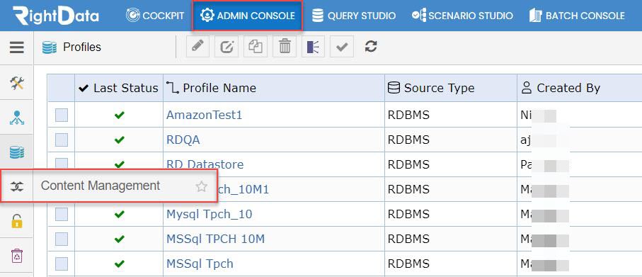
Task: Click the refresh arrows toolbar icon
Action: click(371, 46)
